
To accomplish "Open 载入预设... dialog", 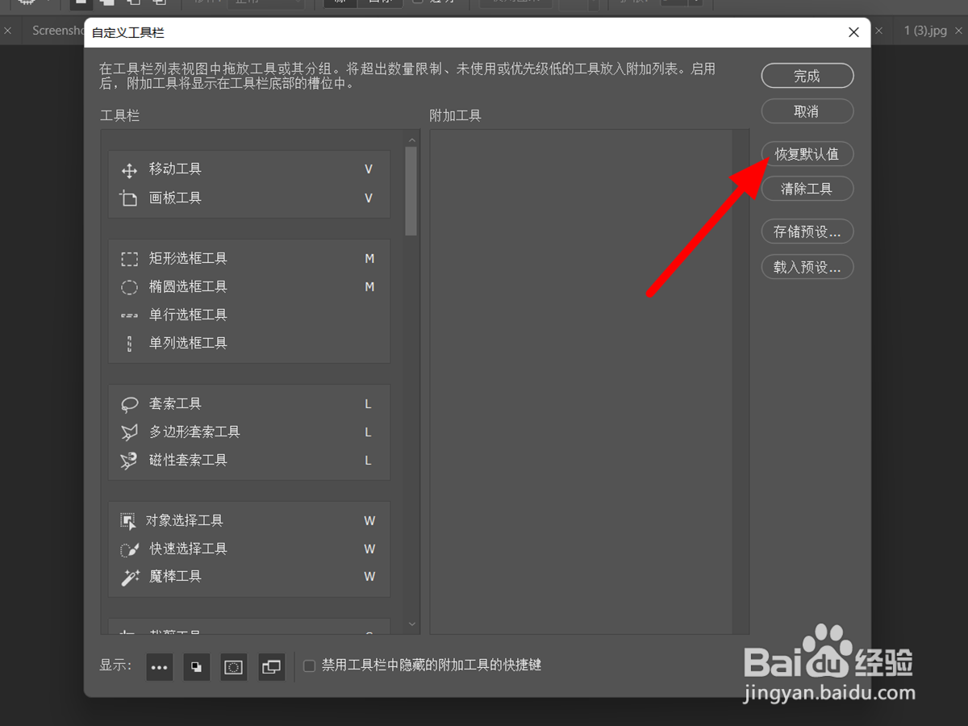I will pyautogui.click(x=807, y=267).
